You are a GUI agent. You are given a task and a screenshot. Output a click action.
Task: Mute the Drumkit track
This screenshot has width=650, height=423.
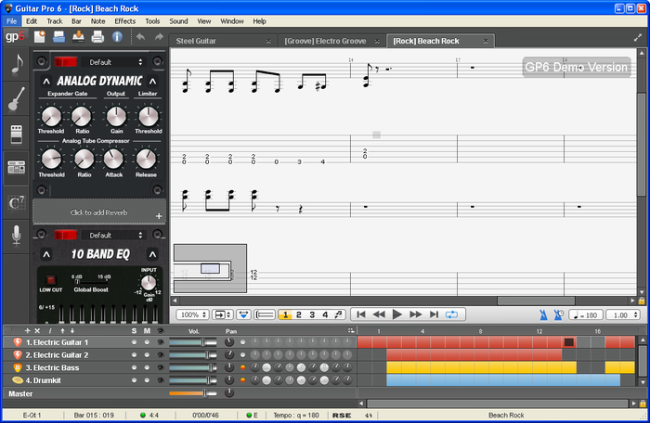tap(147, 380)
